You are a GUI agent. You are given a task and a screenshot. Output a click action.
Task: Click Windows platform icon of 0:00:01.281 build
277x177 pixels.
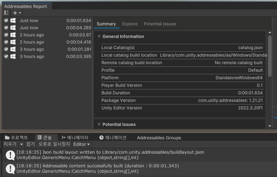click(x=13, y=49)
